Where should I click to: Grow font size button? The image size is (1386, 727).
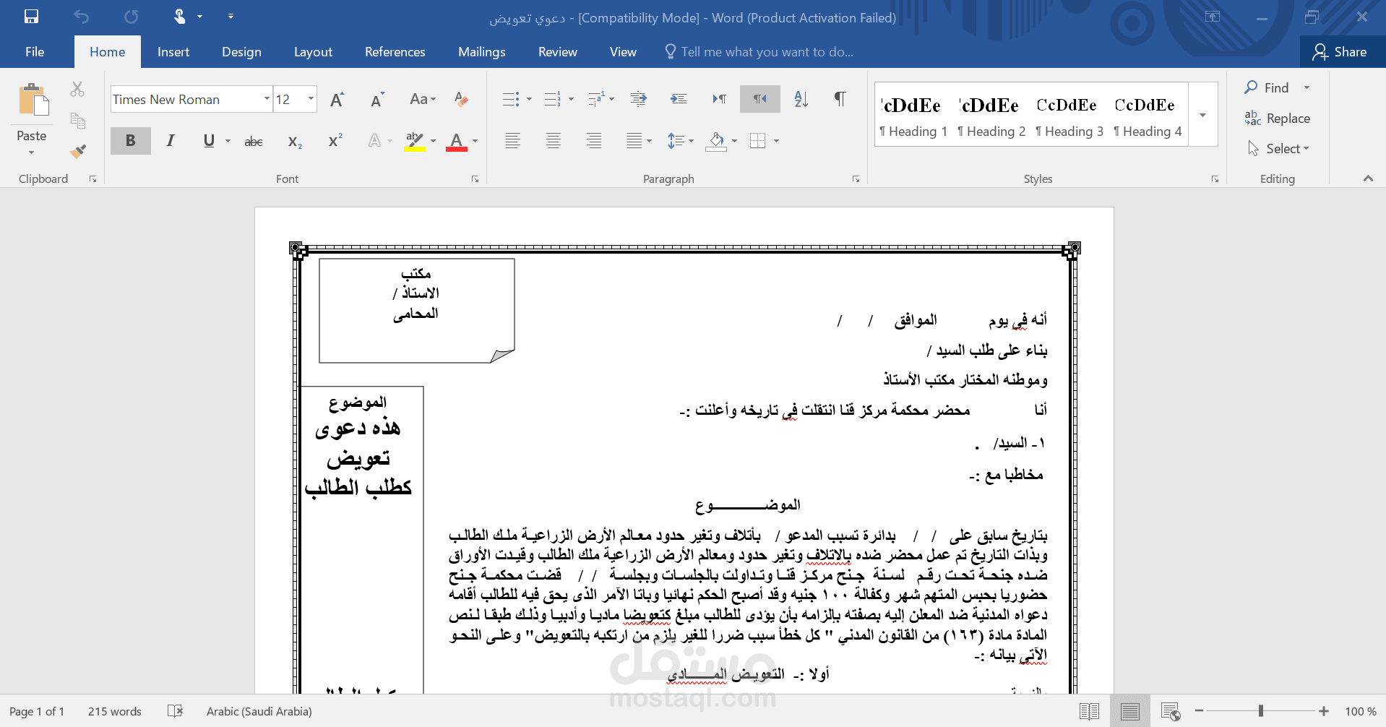pos(337,100)
